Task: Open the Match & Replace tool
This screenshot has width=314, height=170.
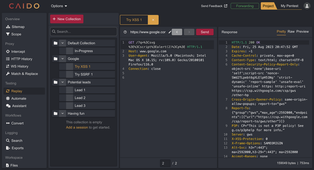Action: click(24, 74)
